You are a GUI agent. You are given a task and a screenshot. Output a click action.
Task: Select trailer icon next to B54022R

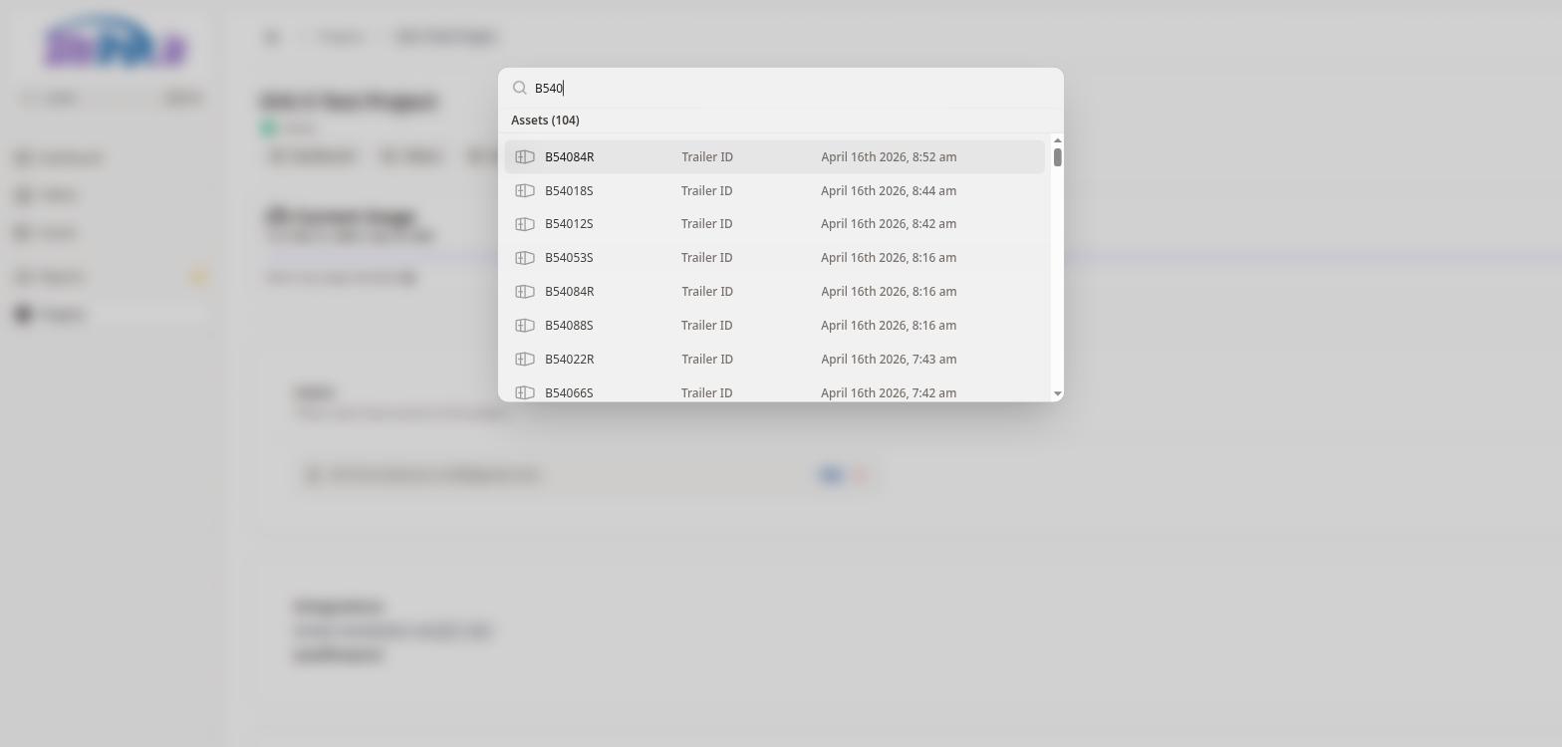point(525,360)
